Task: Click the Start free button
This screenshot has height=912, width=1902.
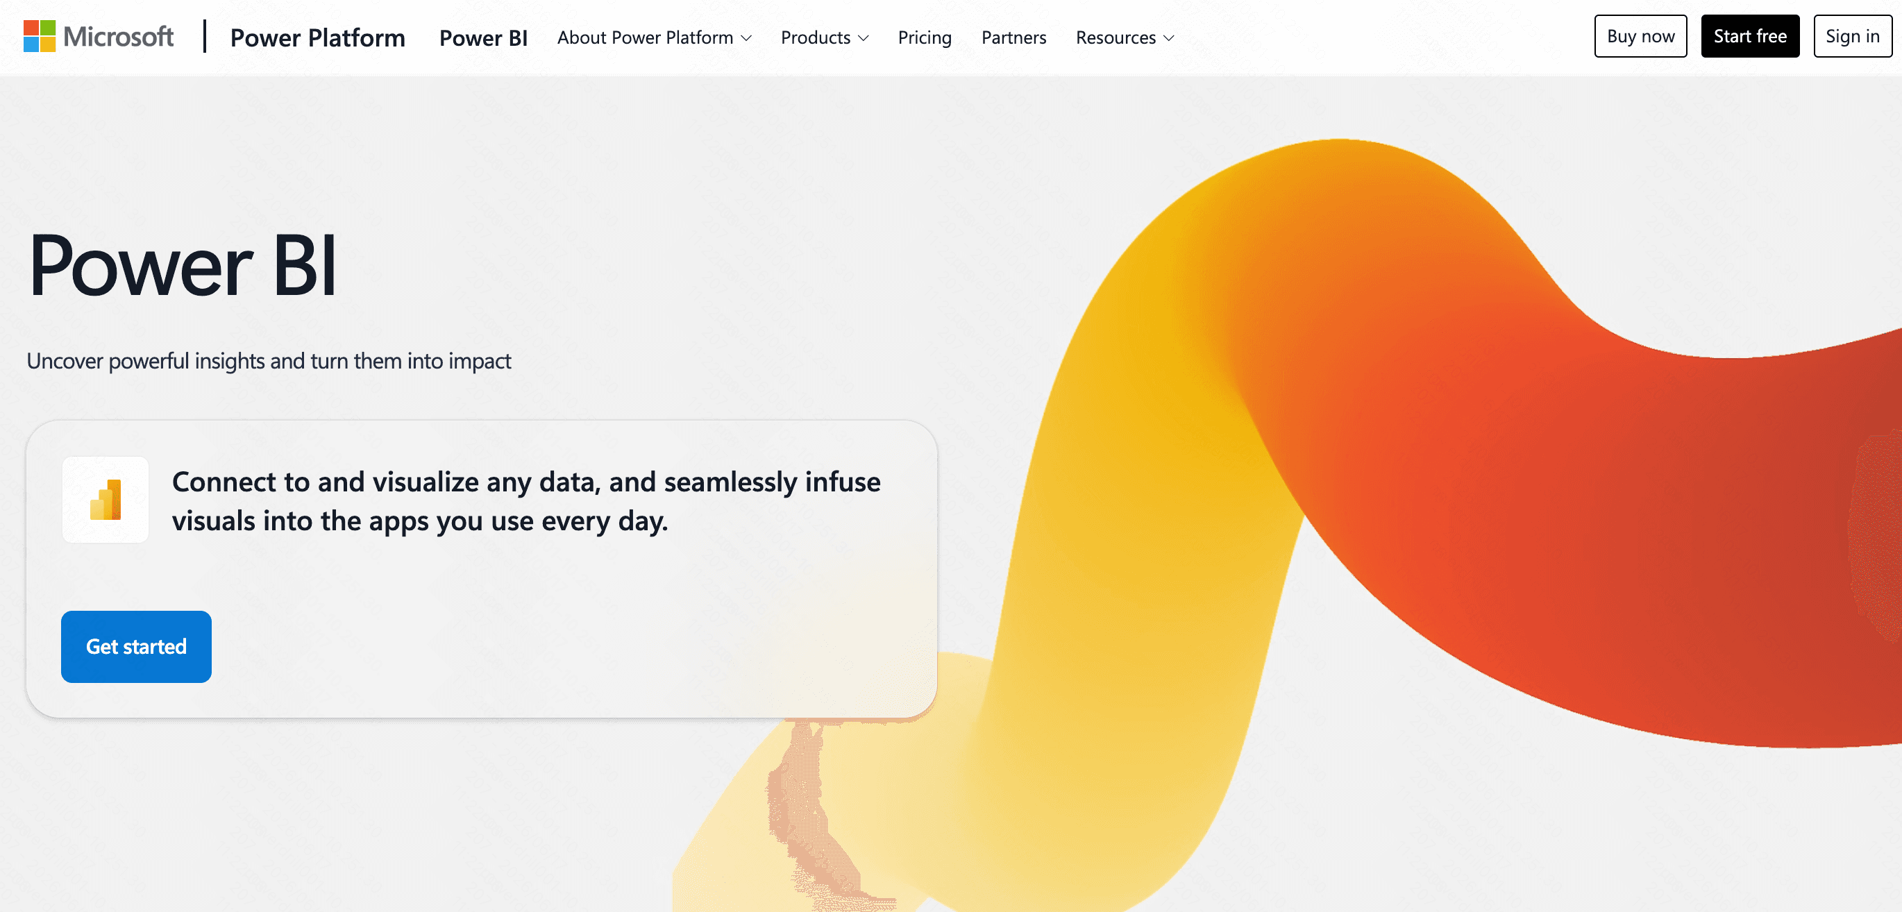Action: tap(1750, 36)
